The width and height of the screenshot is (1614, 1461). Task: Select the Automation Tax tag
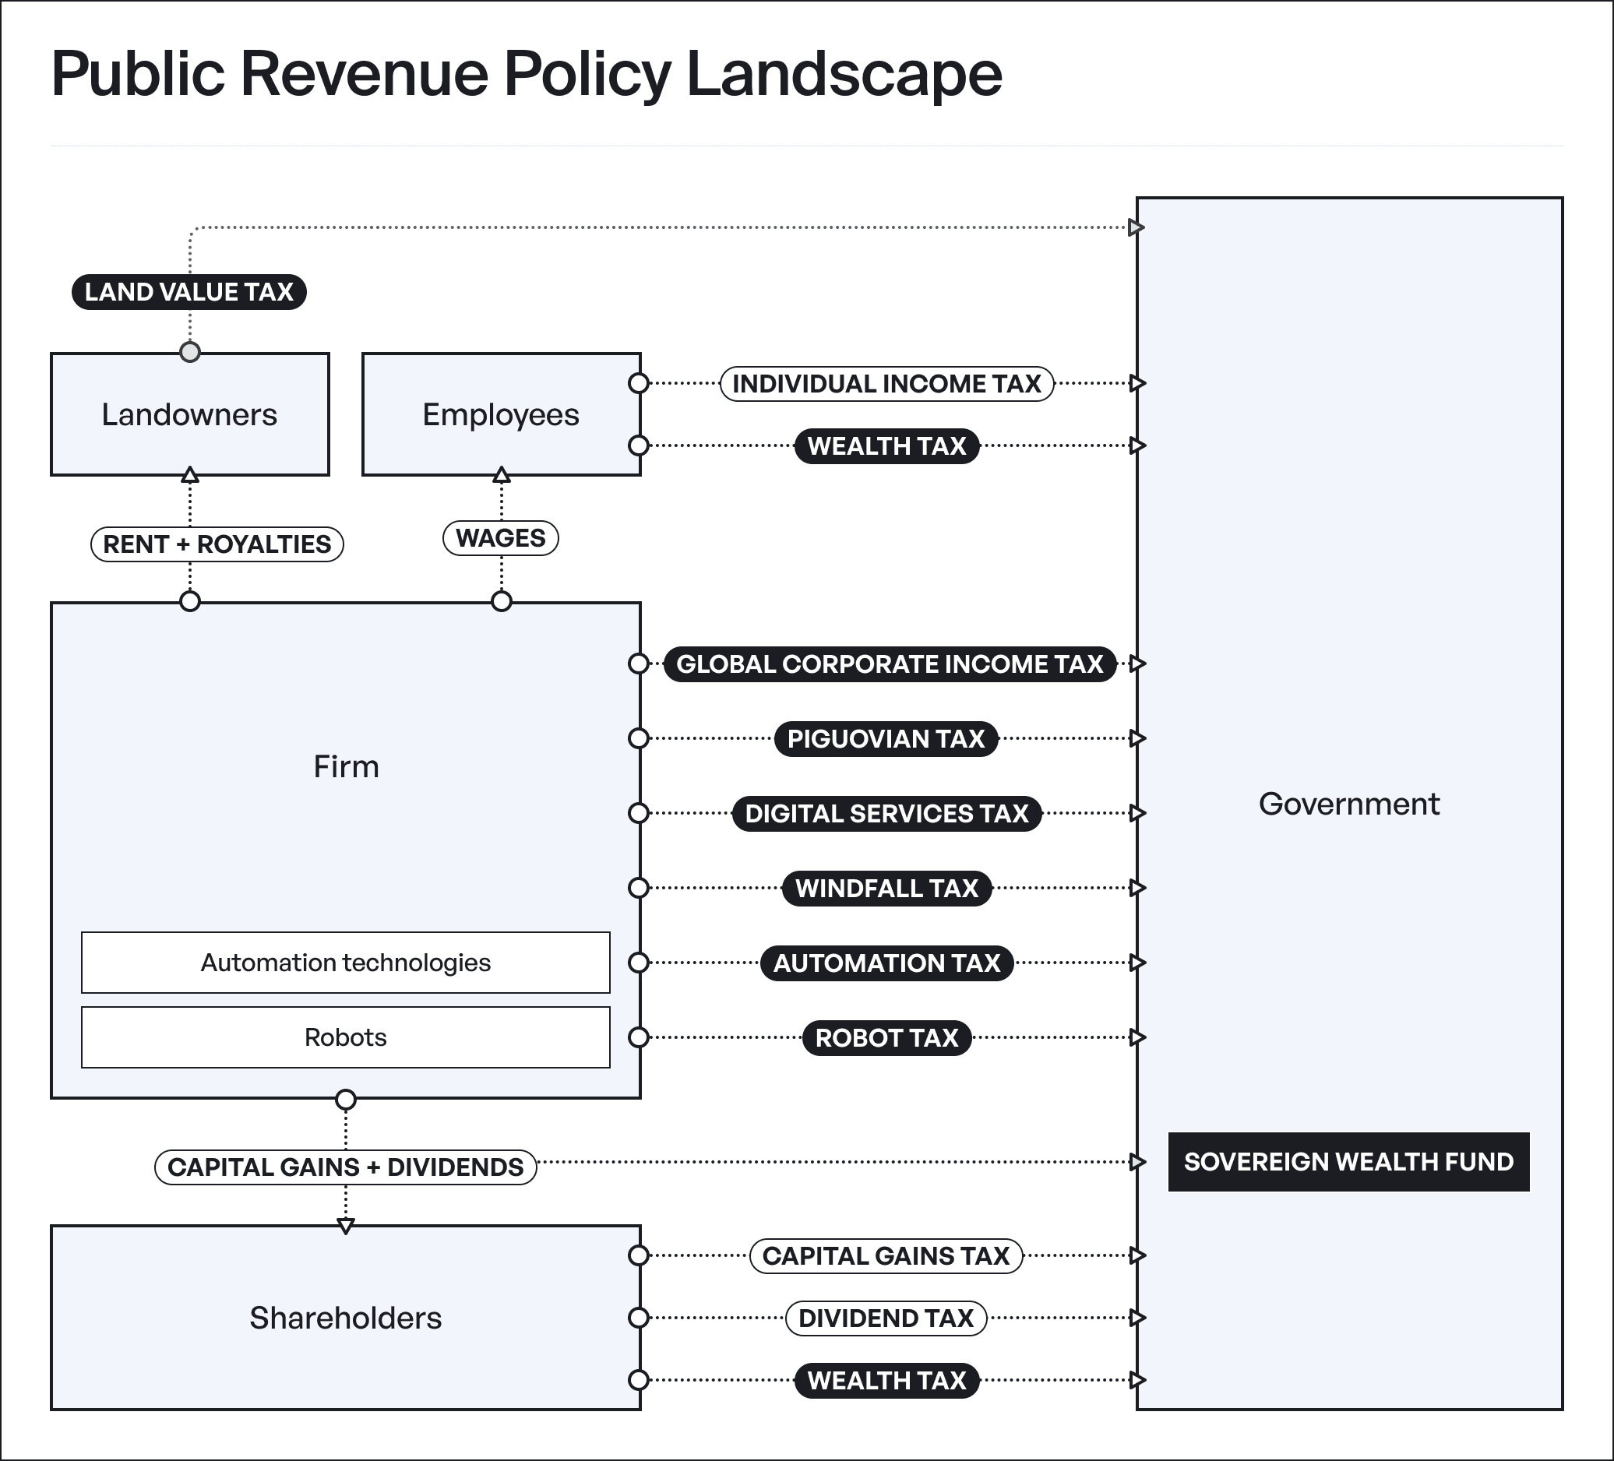[x=886, y=963]
